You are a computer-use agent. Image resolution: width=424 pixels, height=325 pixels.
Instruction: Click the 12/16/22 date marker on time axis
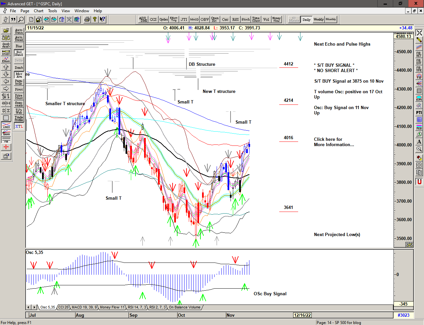tap(302, 315)
